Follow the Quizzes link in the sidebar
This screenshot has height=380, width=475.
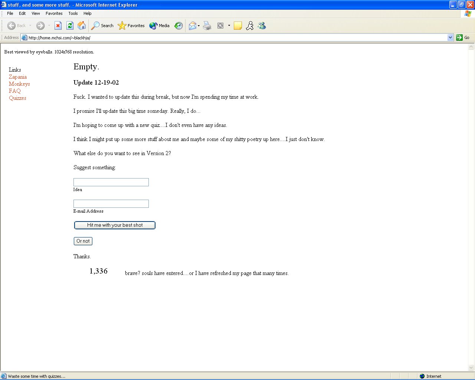(17, 98)
